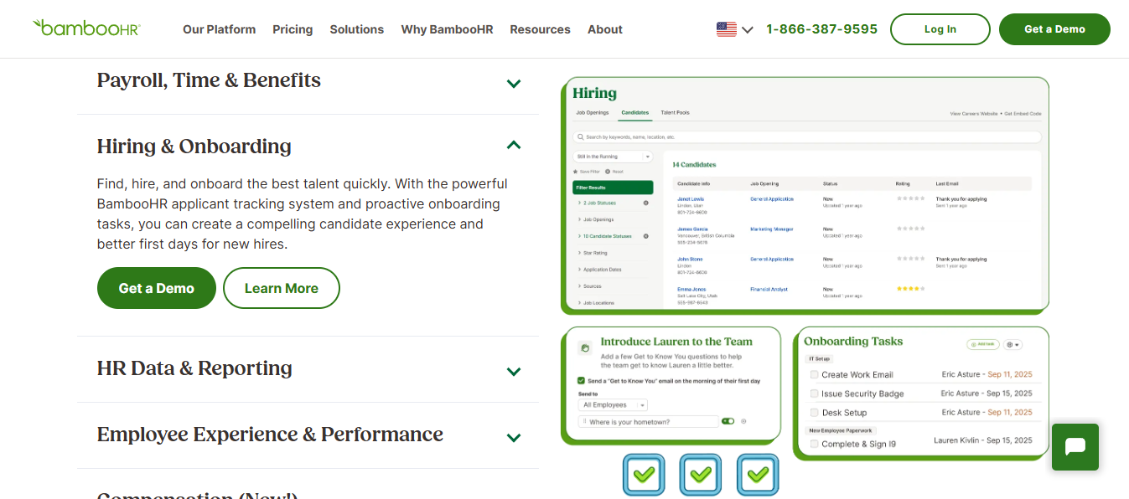
Task: Toggle the hometown question switch
Action: pyautogui.click(x=728, y=421)
